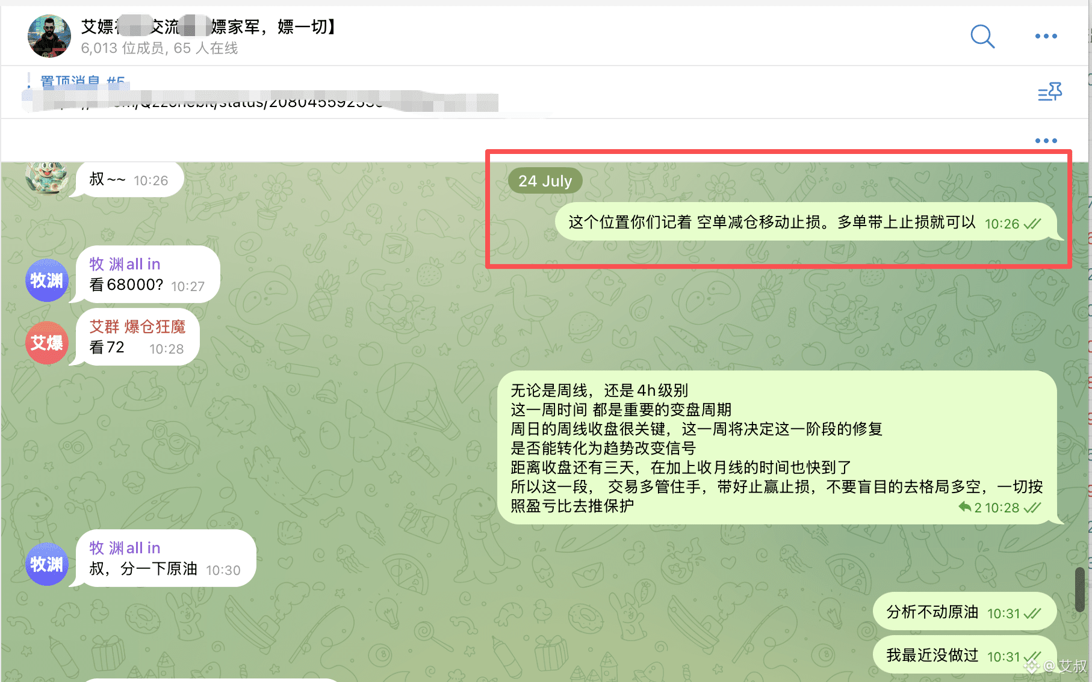View the 2 replies on long message
This screenshot has width=1092, height=682.
click(x=970, y=508)
